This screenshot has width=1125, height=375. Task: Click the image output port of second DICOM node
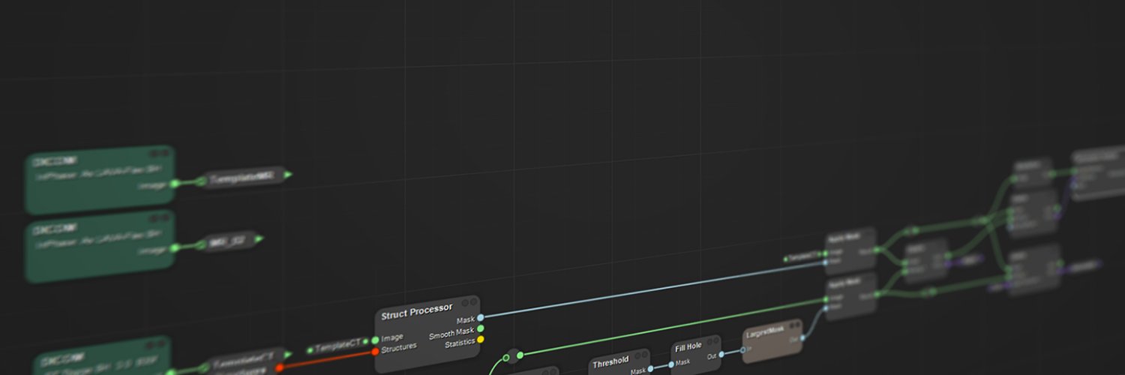click(174, 247)
